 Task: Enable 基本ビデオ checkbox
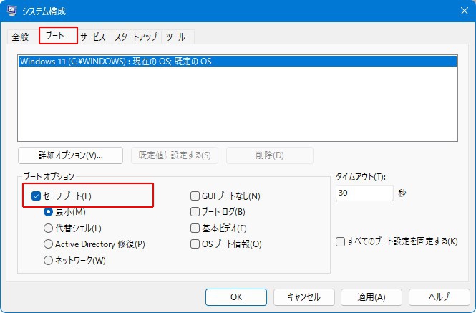pos(195,228)
